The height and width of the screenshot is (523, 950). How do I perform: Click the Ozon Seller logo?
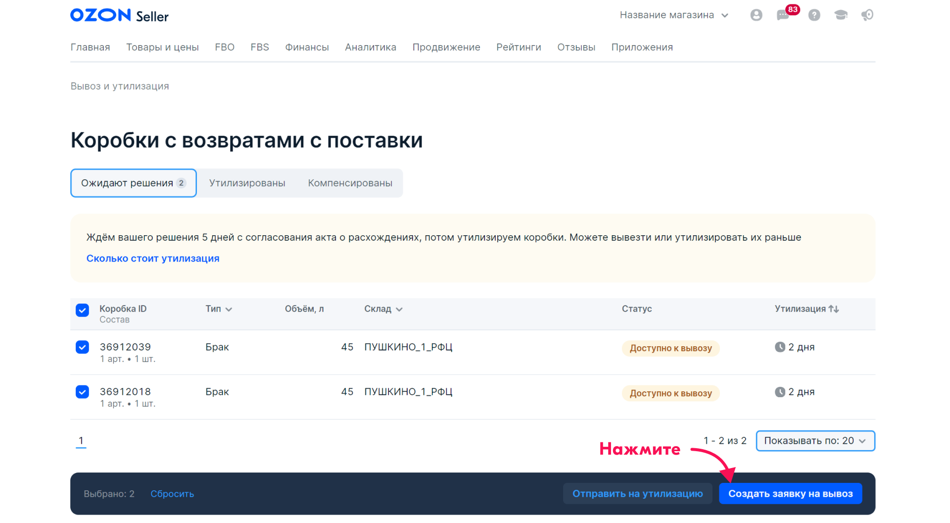pyautogui.click(x=119, y=15)
